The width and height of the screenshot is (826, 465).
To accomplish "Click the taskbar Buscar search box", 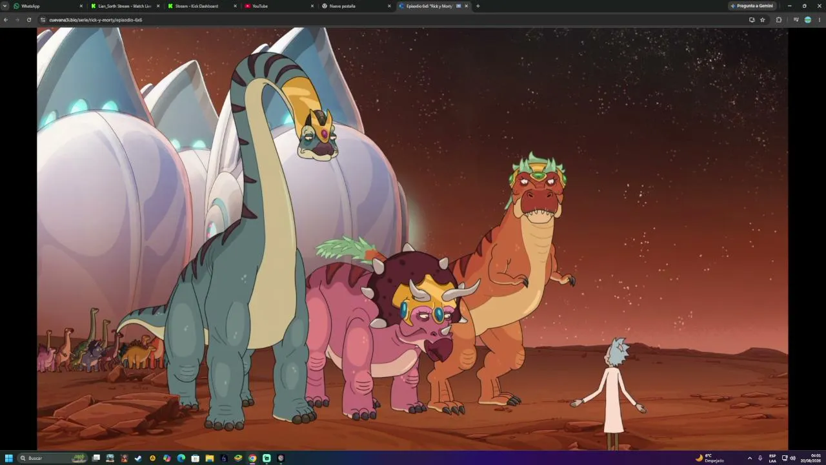I will pos(52,458).
